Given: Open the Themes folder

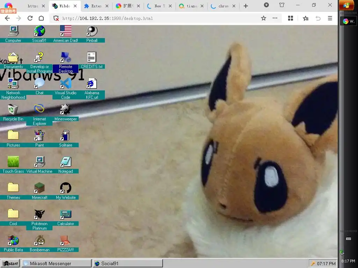Looking at the screenshot, I should tap(13, 191).
